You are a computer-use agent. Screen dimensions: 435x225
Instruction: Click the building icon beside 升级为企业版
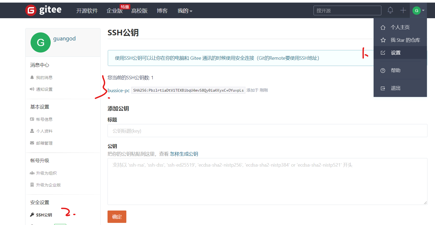[32, 185]
